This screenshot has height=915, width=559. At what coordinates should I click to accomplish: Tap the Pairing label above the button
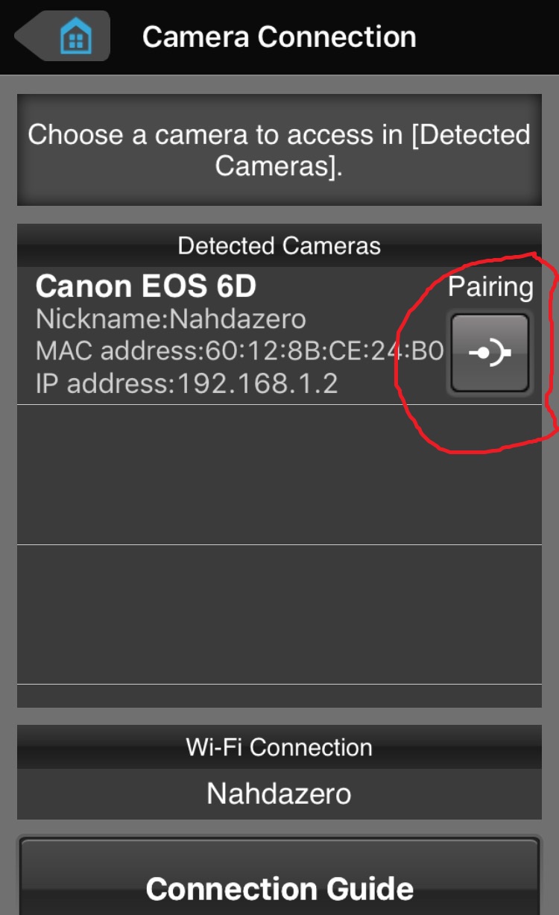pyautogui.click(x=490, y=288)
